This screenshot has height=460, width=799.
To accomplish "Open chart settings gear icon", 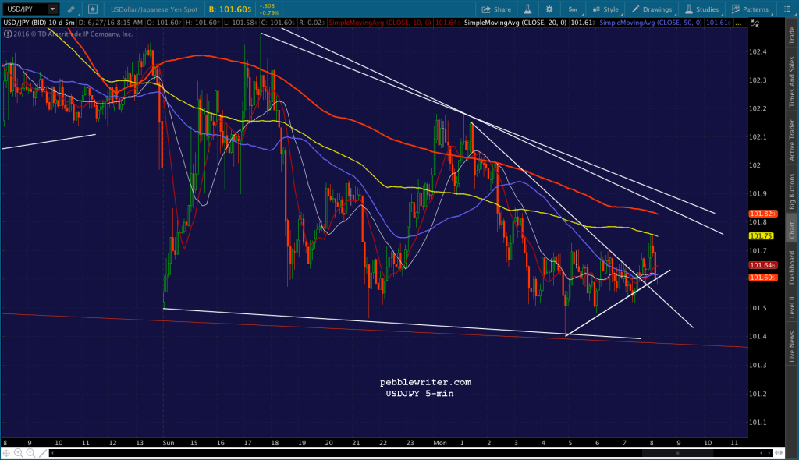I will tap(549, 9).
